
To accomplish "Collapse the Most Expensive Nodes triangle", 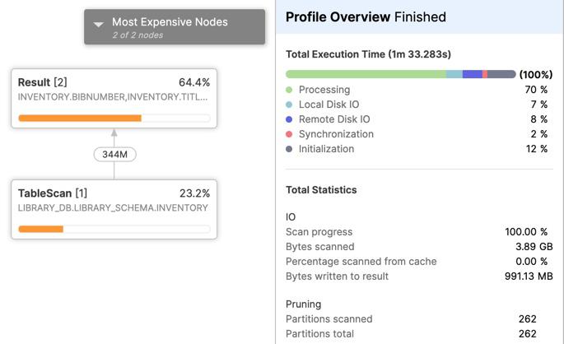I will pyautogui.click(x=99, y=25).
